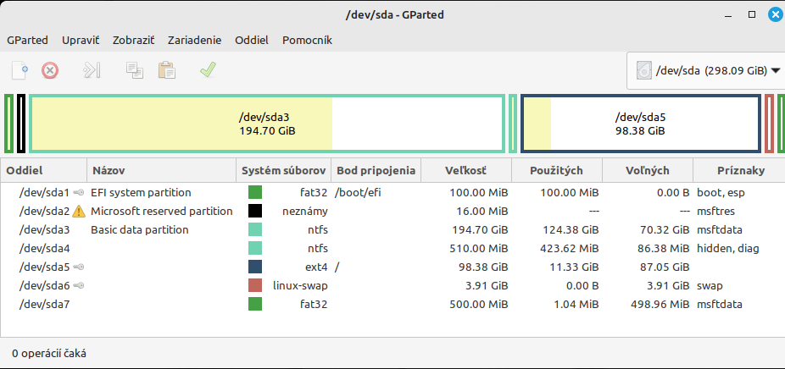Click the new partition toolbar icon

click(20, 70)
